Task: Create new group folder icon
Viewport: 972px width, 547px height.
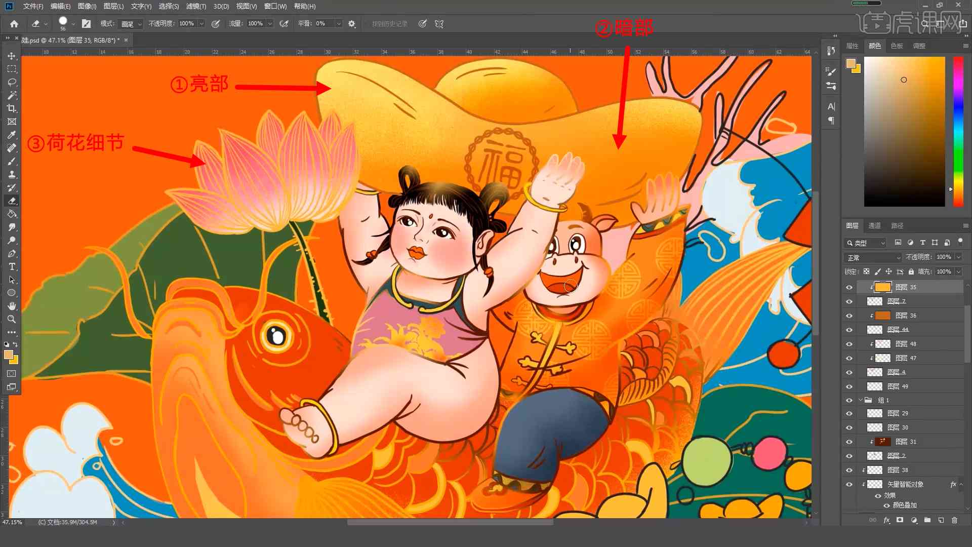Action: tap(927, 520)
